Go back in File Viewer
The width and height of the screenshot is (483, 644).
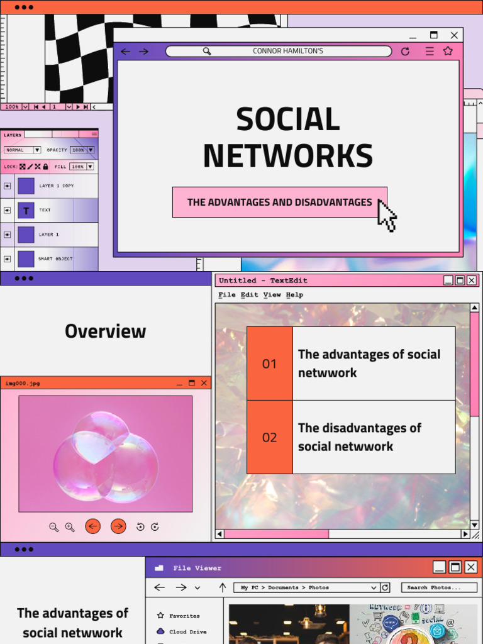(159, 587)
